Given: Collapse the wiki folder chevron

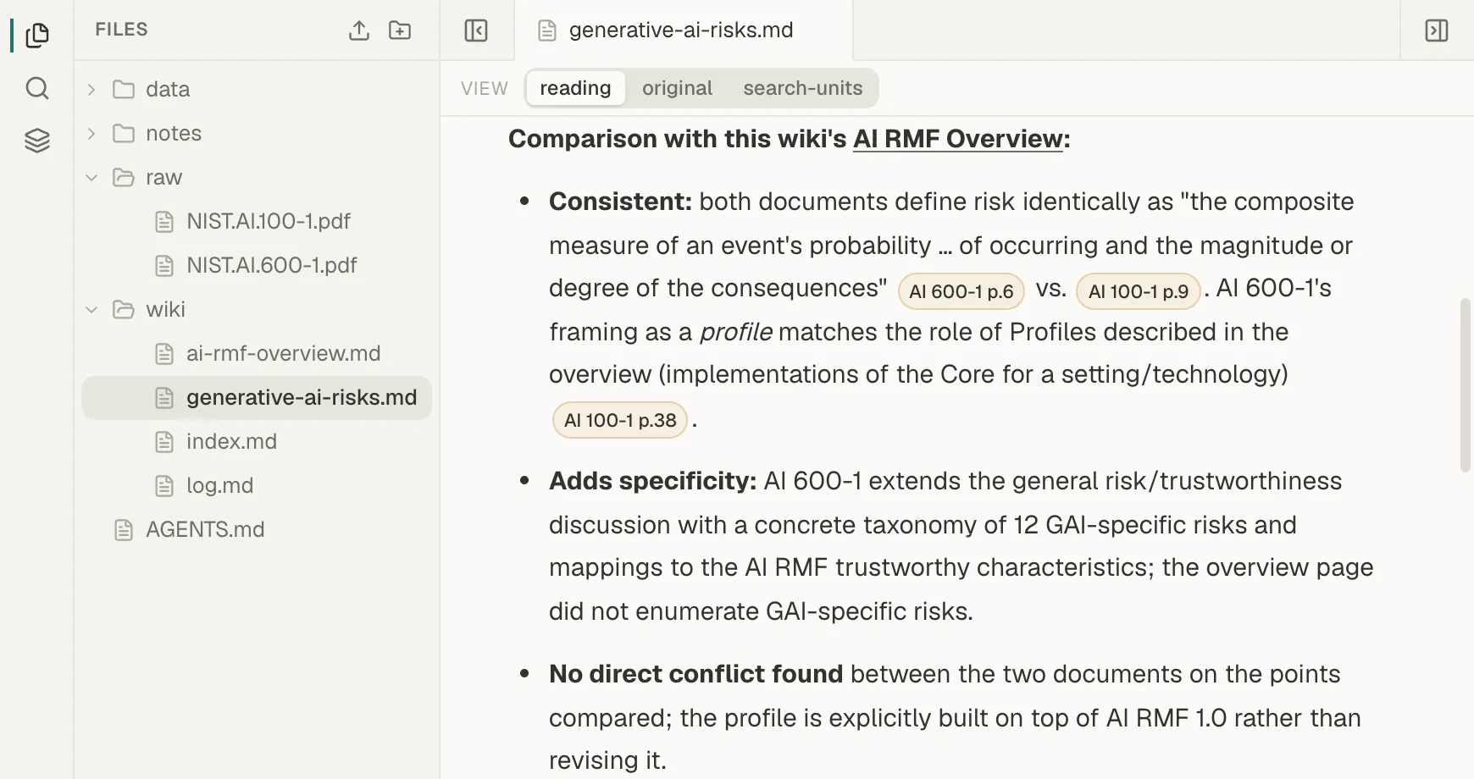Looking at the screenshot, I should [91, 309].
